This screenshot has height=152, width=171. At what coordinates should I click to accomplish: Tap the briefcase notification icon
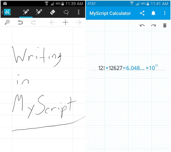[x=5, y=4]
